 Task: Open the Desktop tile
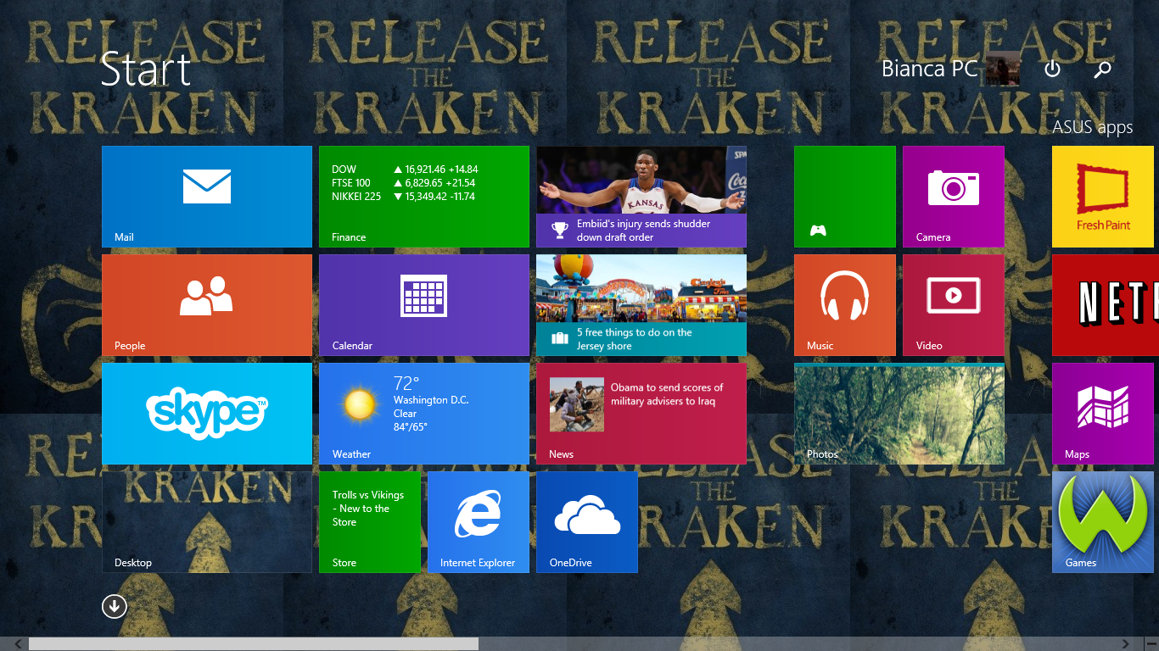pyautogui.click(x=207, y=522)
